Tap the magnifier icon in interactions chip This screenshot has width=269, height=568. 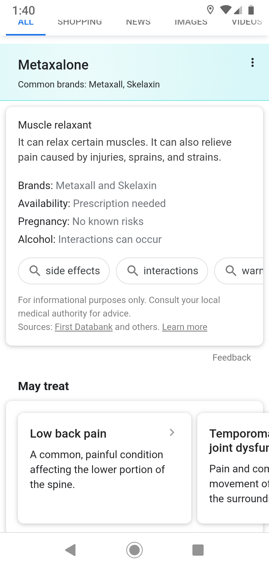133,271
